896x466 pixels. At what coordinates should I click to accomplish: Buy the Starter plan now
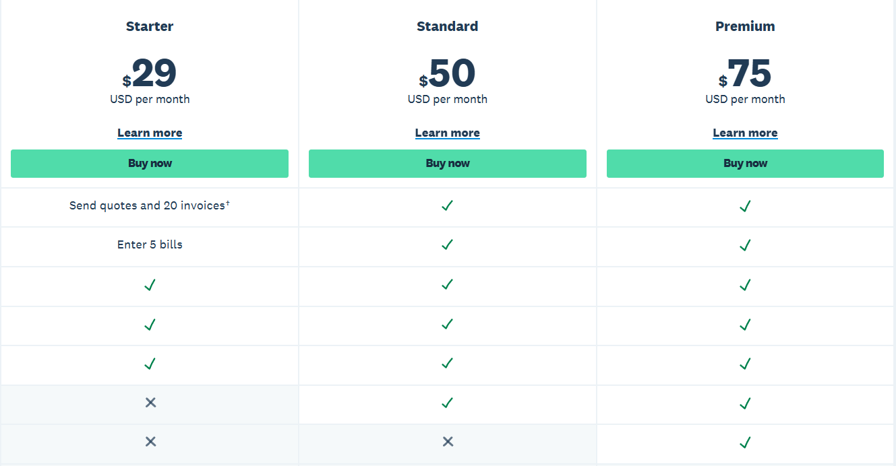click(x=150, y=163)
